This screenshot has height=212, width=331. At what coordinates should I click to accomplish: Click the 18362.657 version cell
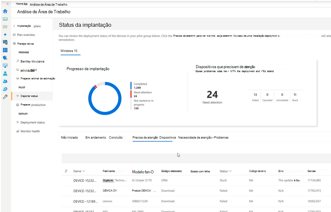pyautogui.click(x=314, y=201)
